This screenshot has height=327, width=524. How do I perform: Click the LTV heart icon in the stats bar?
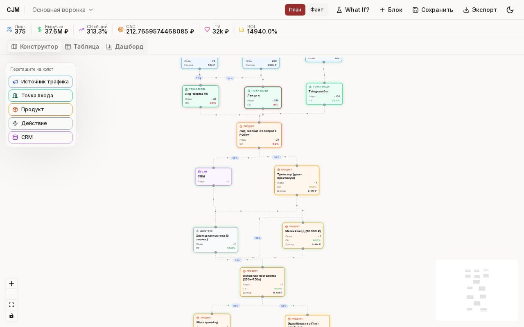click(x=208, y=29)
